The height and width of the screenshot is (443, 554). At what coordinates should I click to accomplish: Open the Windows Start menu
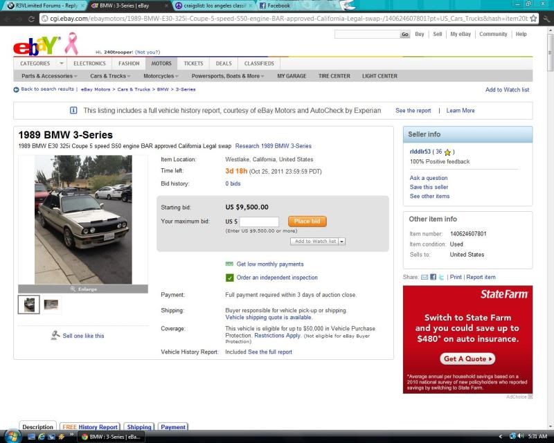pos(12,436)
